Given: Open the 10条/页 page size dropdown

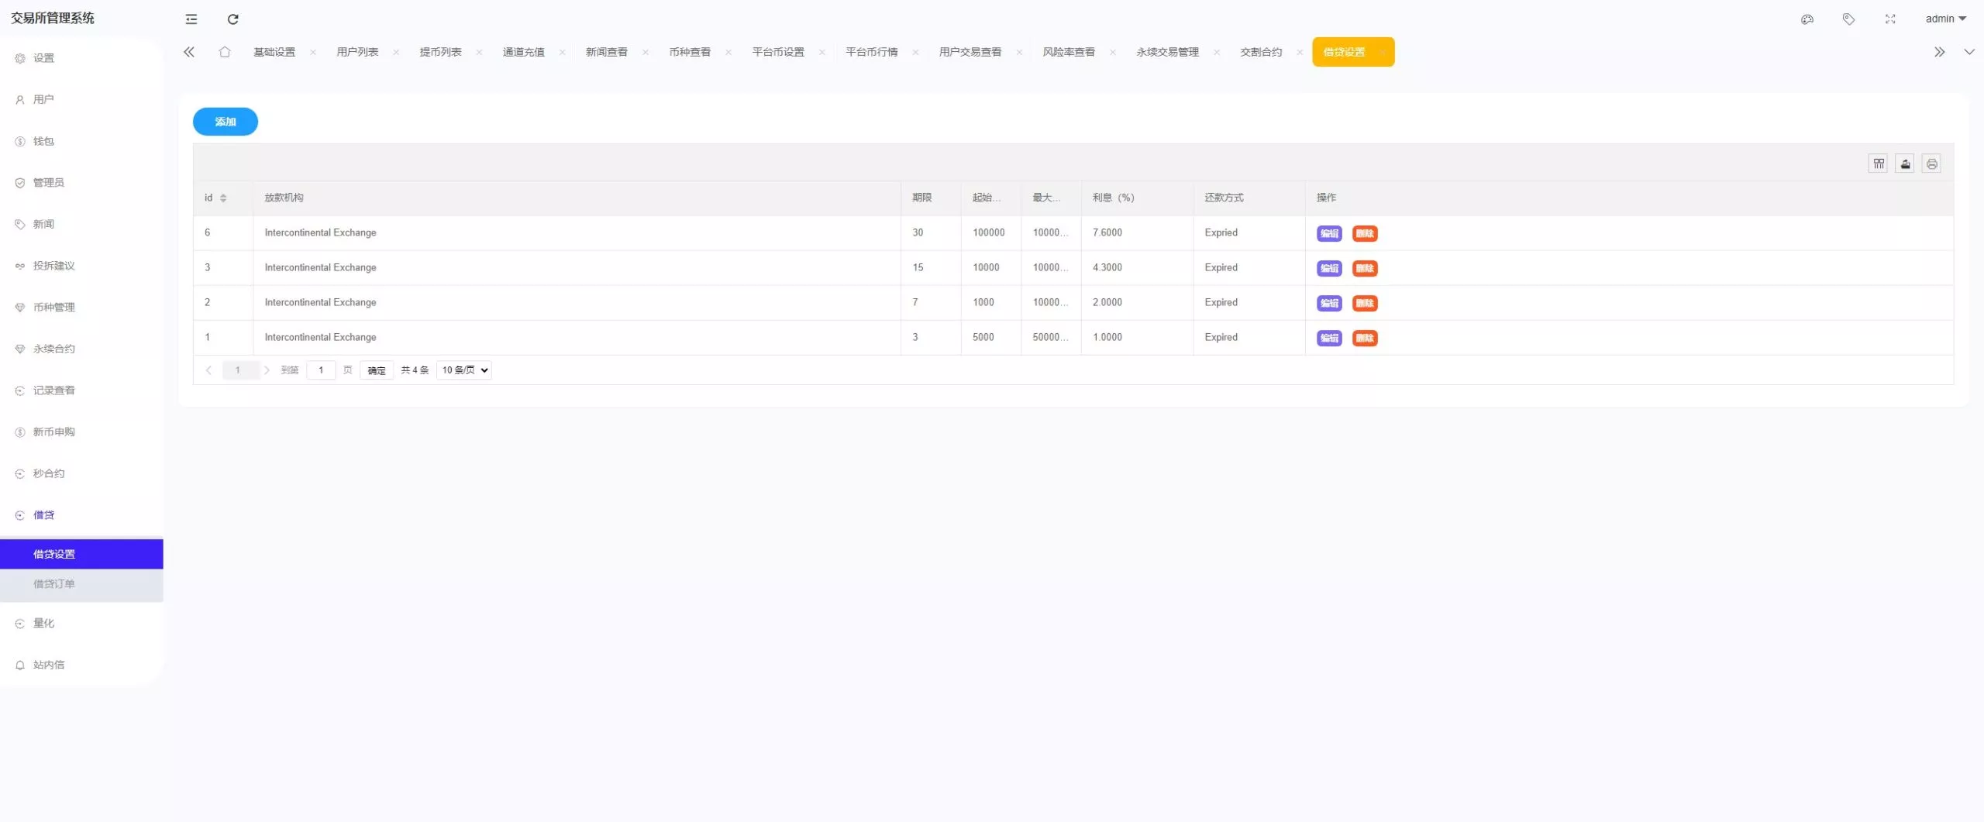Looking at the screenshot, I should click(463, 370).
